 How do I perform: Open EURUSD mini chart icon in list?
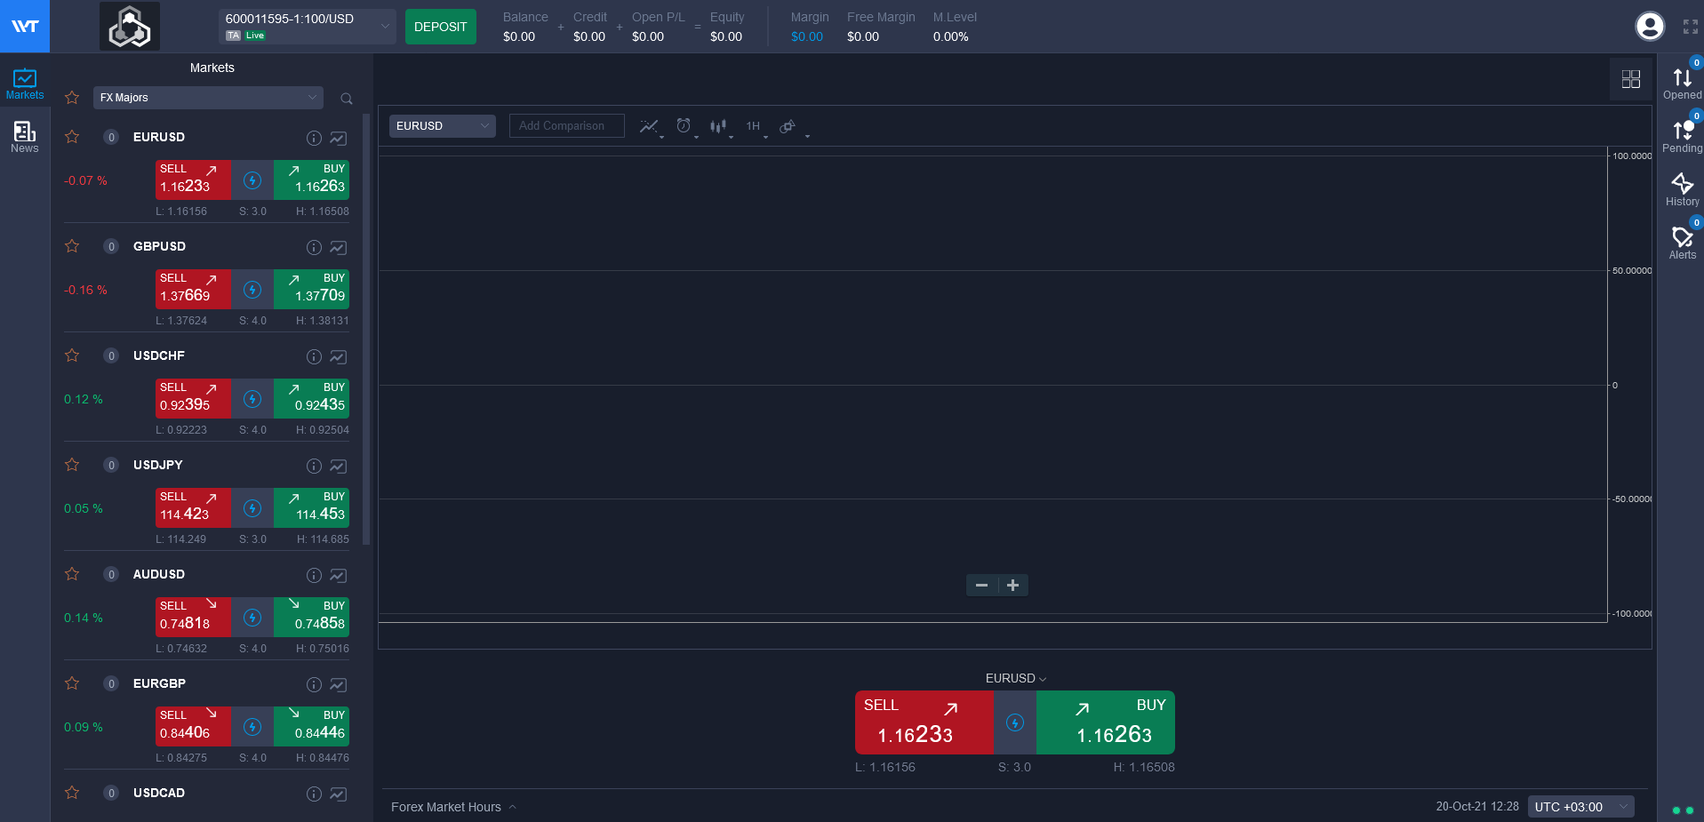point(339,138)
